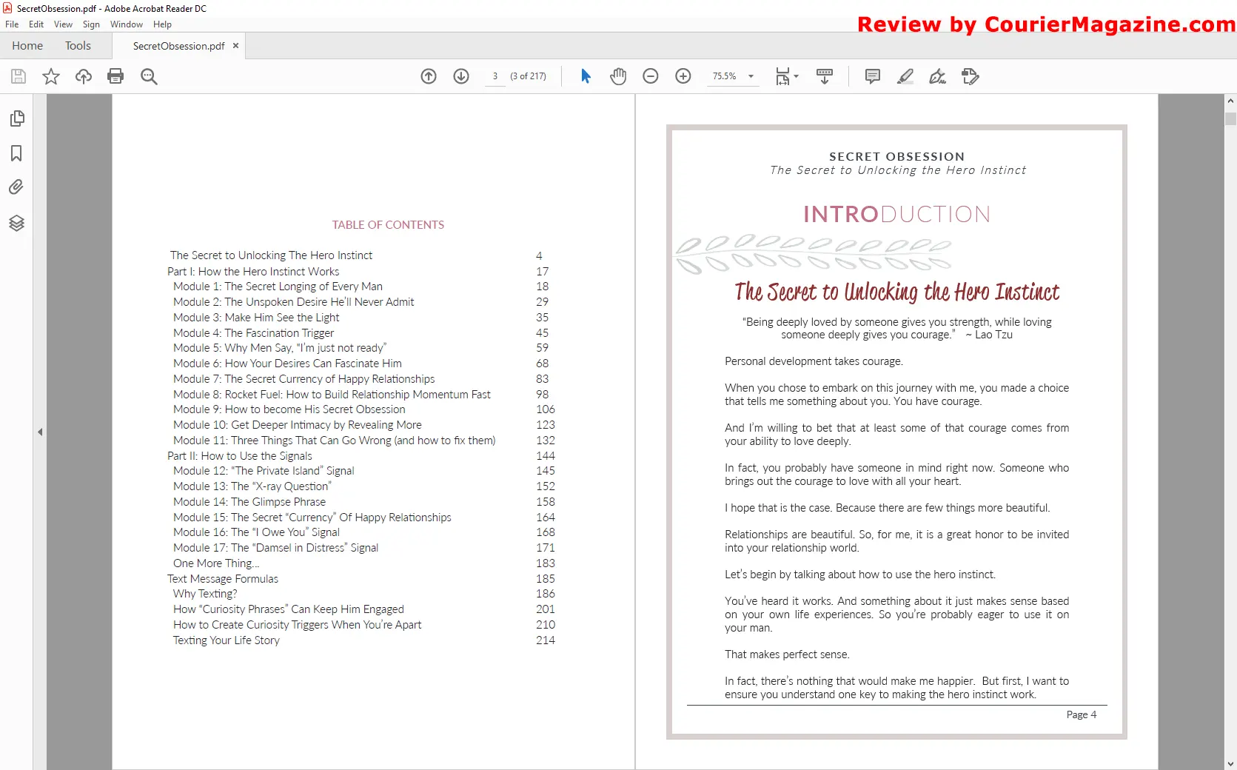Screen dimensions: 1237x770
Task: Add a comment with speech bubble icon
Action: tap(873, 76)
